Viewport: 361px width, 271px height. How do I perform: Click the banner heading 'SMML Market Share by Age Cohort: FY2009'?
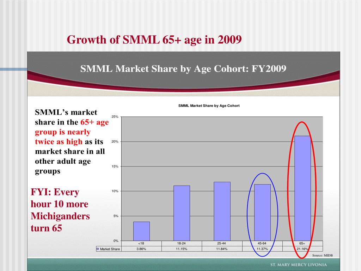pyautogui.click(x=183, y=69)
